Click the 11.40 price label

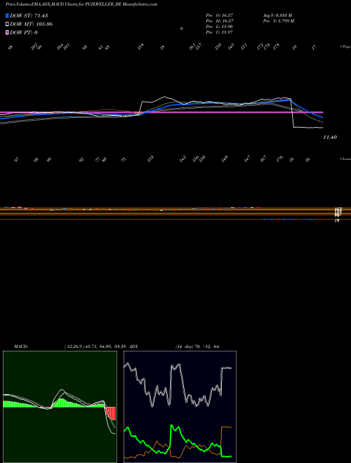[331, 137]
